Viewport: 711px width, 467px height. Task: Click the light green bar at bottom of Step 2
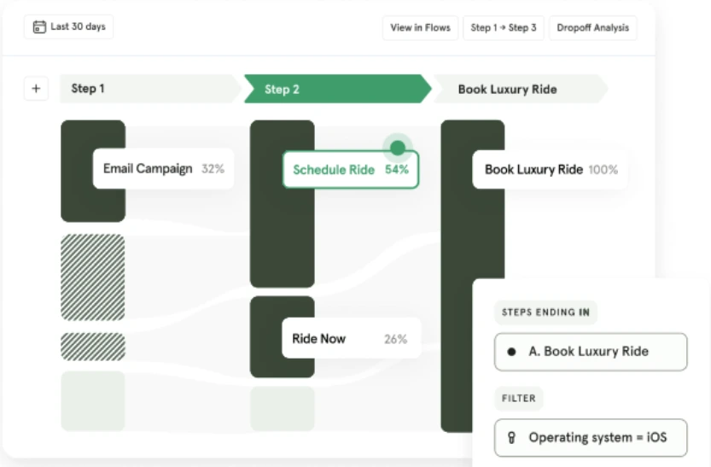click(x=282, y=409)
